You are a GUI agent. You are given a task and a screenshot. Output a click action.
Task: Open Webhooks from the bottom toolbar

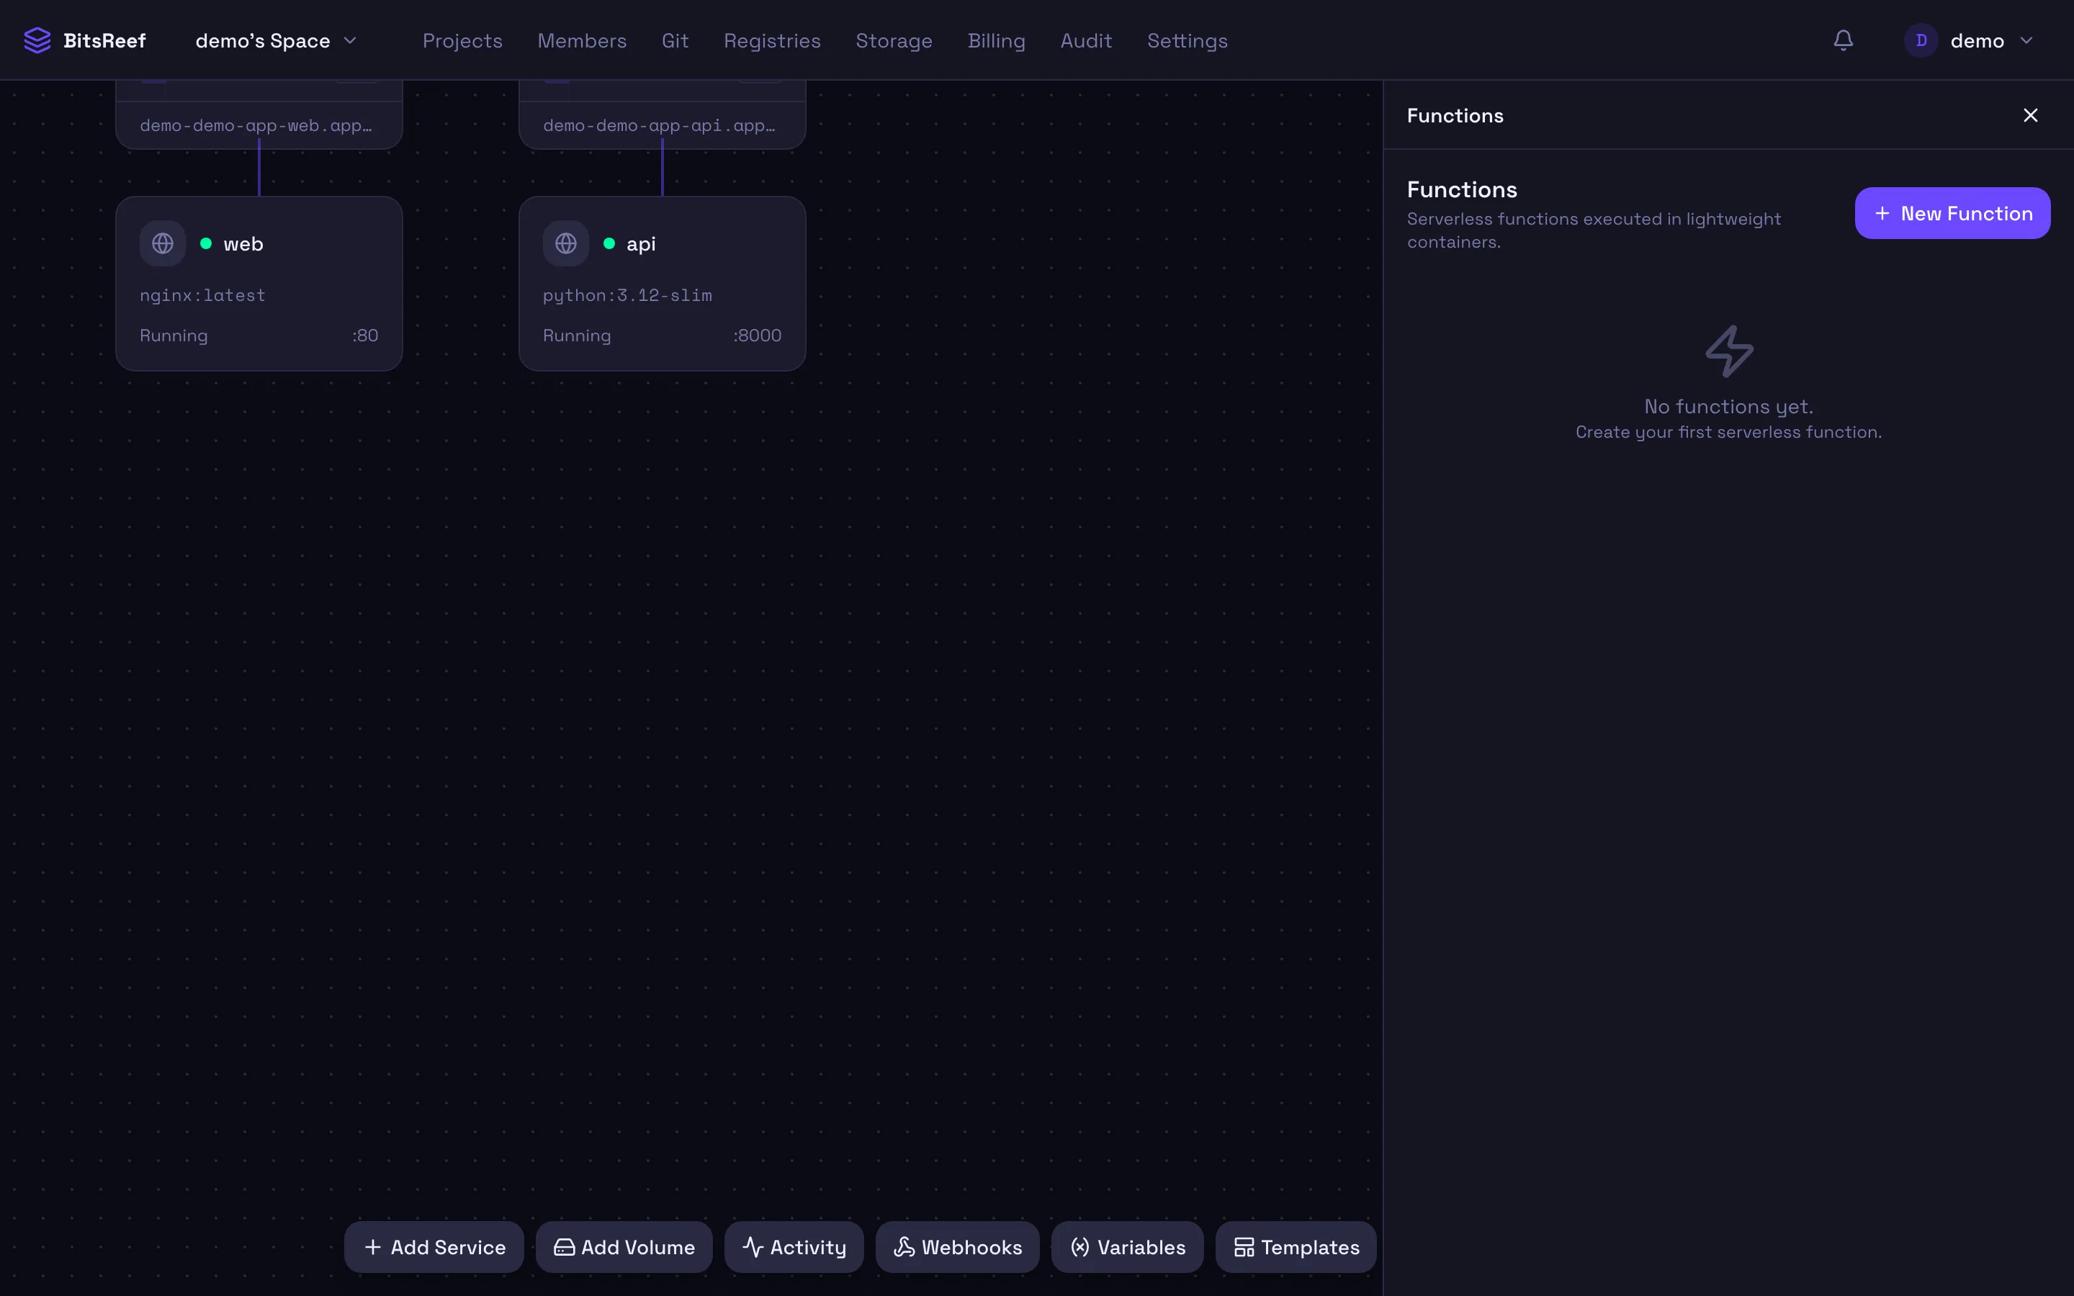957,1247
